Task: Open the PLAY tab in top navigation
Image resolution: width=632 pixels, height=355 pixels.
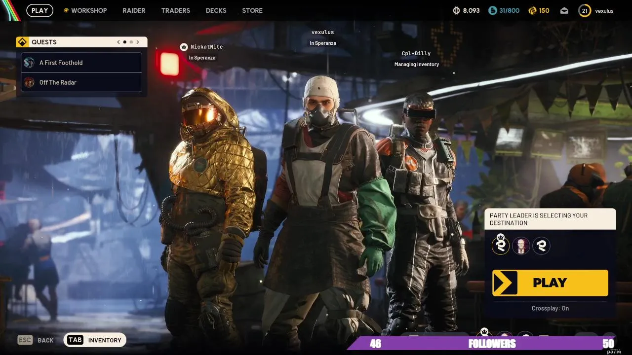Action: click(x=39, y=10)
